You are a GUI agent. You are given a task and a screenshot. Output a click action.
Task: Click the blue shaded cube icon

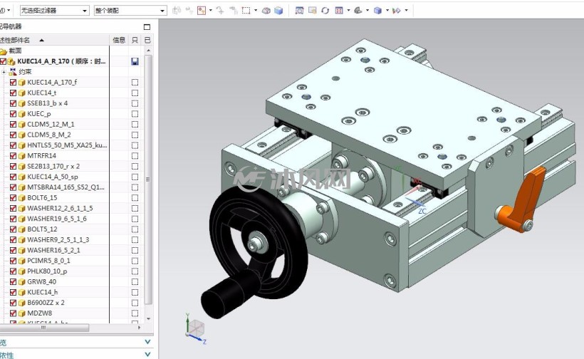(x=278, y=11)
